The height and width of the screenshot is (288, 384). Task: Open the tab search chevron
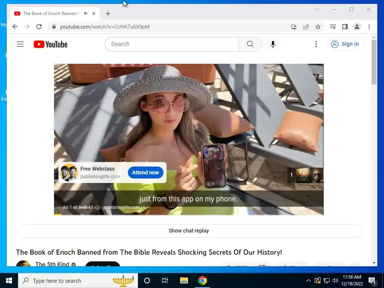tap(316, 9)
